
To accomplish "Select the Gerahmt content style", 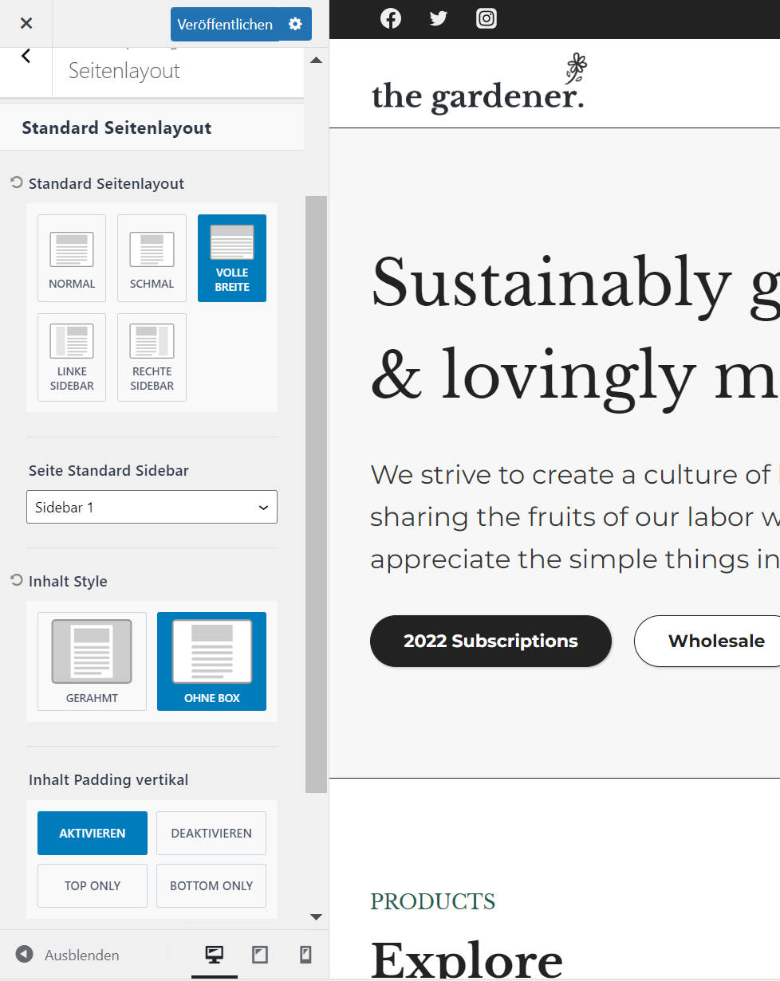I will coord(92,661).
